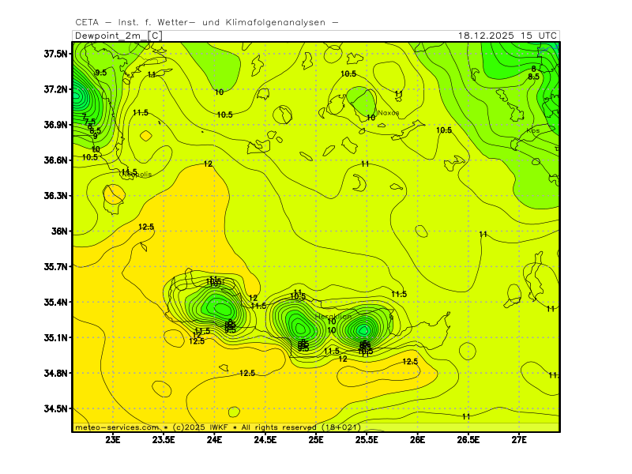The image size is (632, 474).
Task: Click the 27E longitude axis label
Action: click(519, 439)
